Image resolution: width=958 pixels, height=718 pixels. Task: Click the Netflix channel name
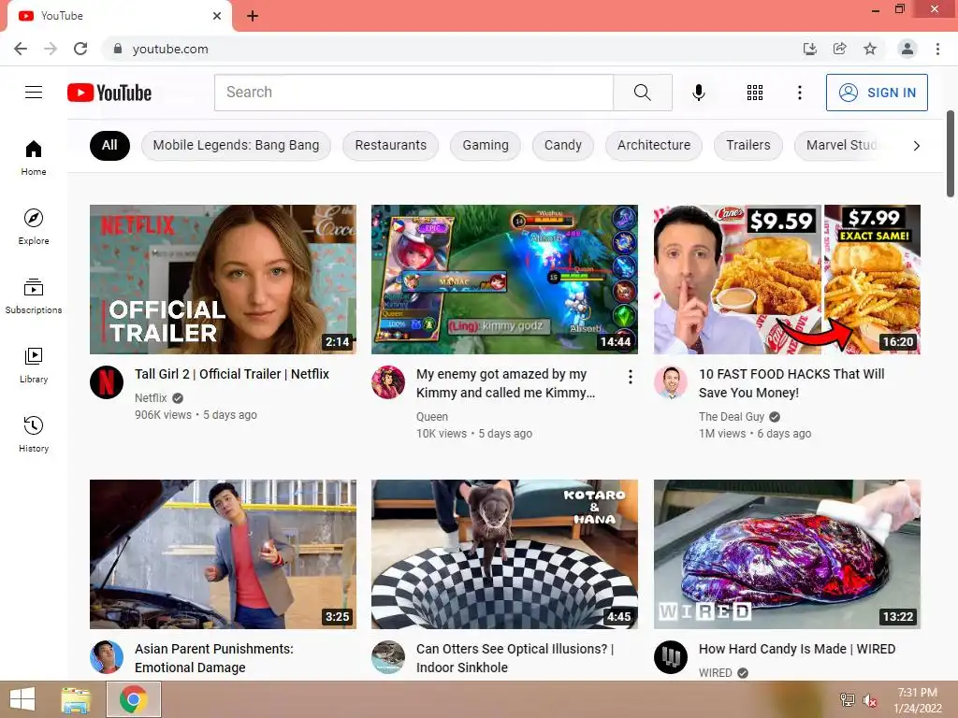(x=151, y=398)
